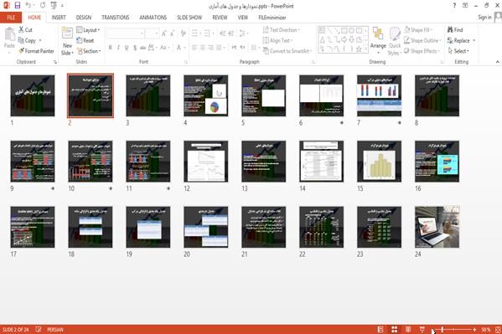The height and width of the screenshot is (334, 502).
Task: Adjust the zoom slider handle
Action: pyautogui.click(x=442, y=329)
